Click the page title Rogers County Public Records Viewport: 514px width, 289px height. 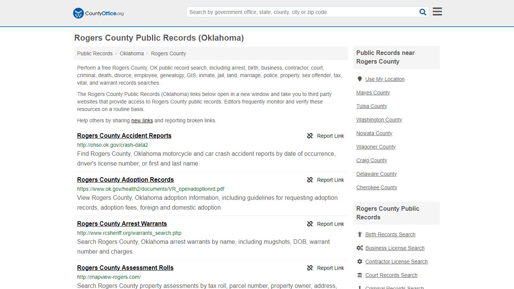[159, 38]
